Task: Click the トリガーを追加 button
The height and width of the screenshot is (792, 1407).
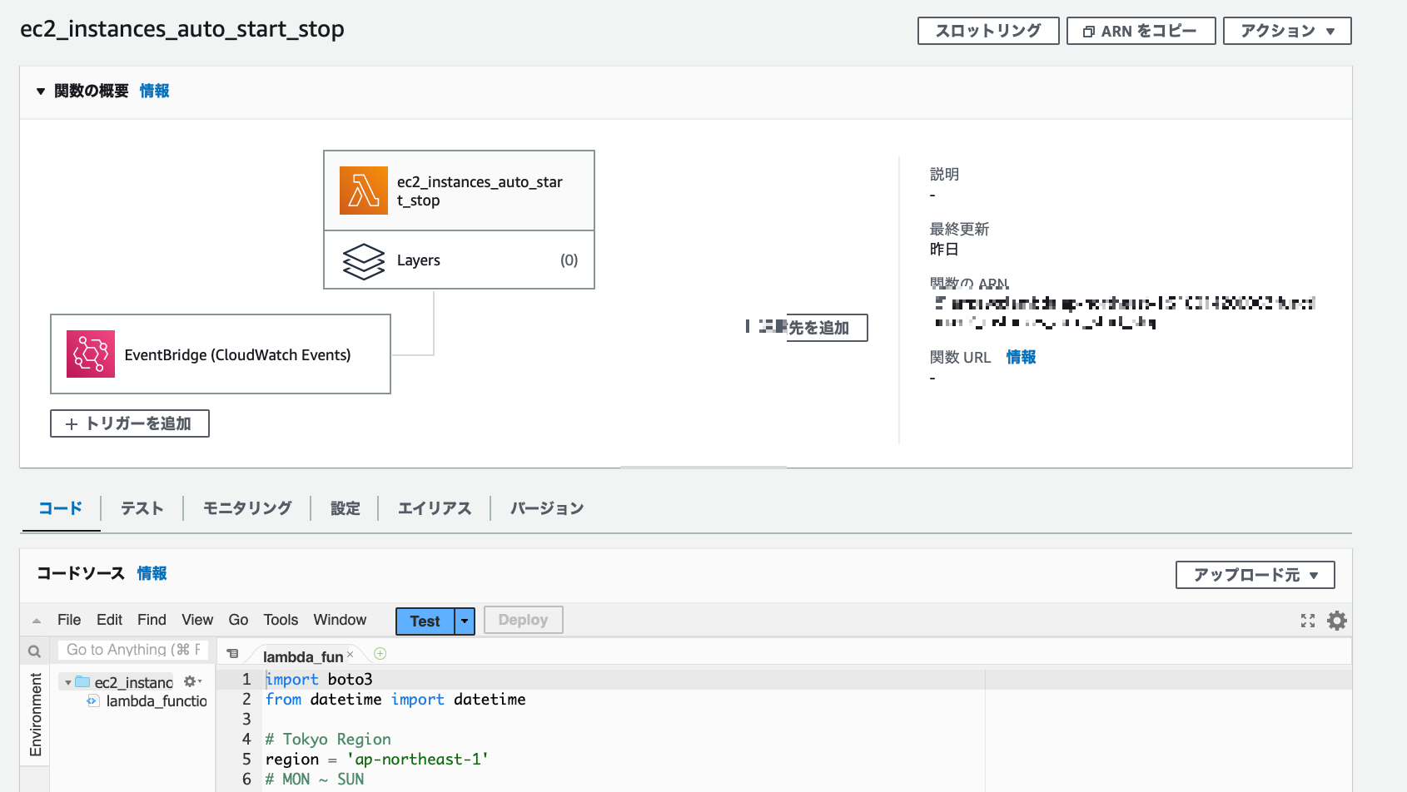Action: pos(130,423)
